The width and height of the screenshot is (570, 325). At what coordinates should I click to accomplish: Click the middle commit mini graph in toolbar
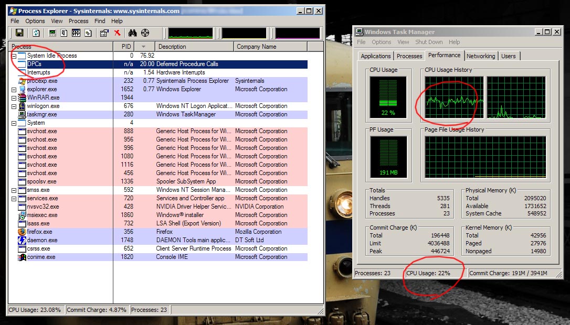(244, 33)
